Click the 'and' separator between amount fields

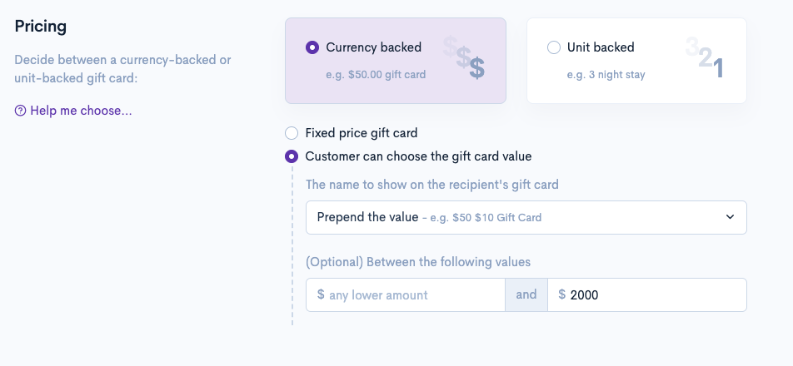coord(526,294)
